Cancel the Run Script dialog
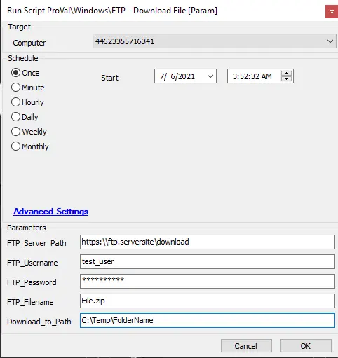This screenshot has height=358, width=338. click(246, 346)
